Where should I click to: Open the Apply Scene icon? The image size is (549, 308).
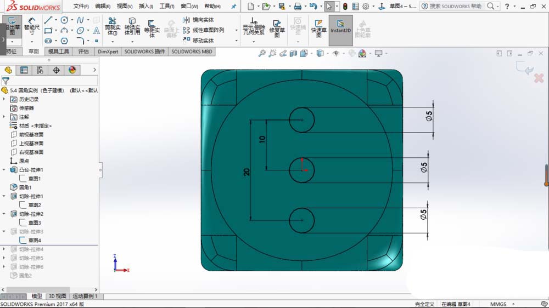362,54
